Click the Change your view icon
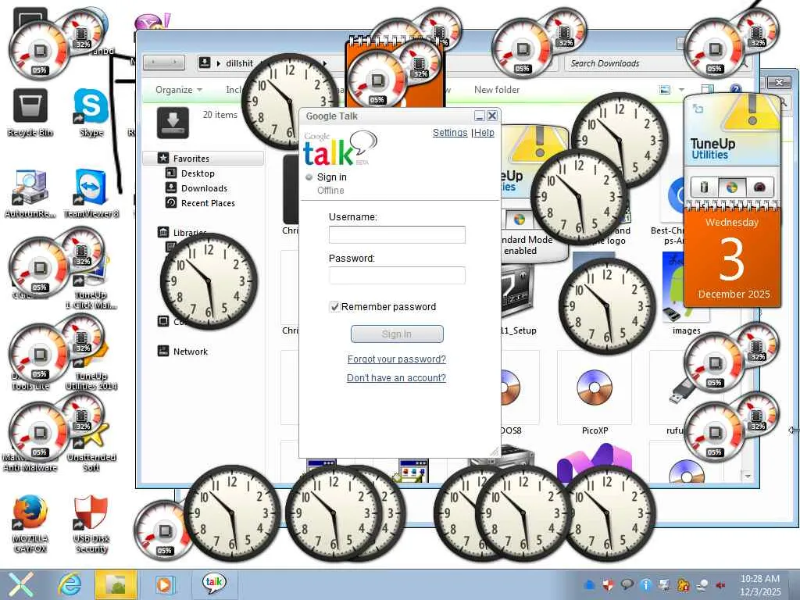Image resolution: width=800 pixels, height=600 pixels. (x=665, y=90)
